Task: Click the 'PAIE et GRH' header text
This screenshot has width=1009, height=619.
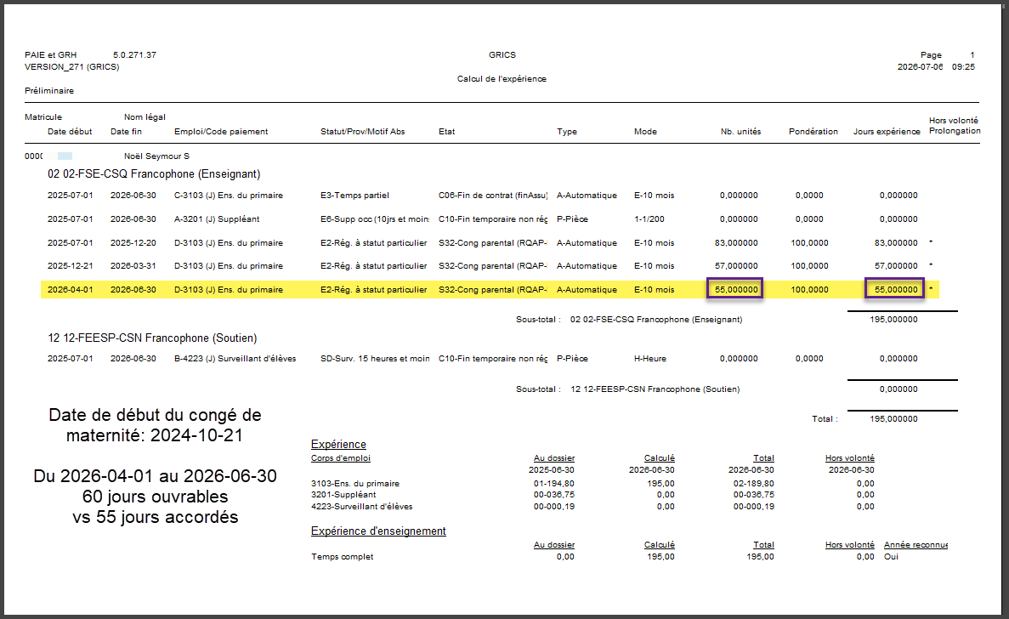Action: (x=51, y=54)
